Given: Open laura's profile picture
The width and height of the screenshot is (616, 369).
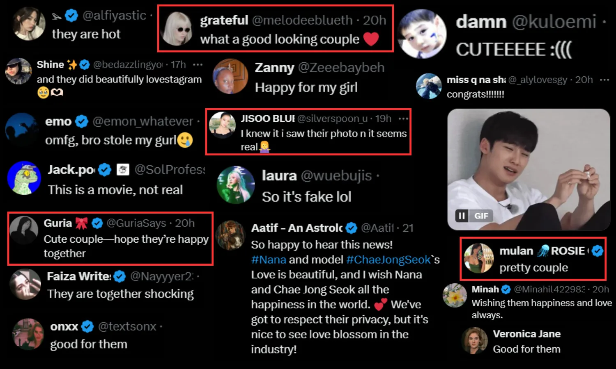Looking at the screenshot, I should coord(235,185).
